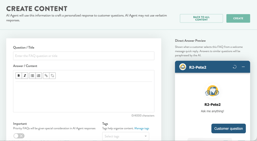Go back via Back to All Content

pyautogui.click(x=201, y=18)
